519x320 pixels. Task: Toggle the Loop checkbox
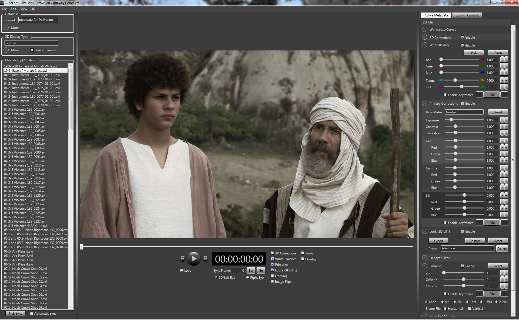point(182,270)
